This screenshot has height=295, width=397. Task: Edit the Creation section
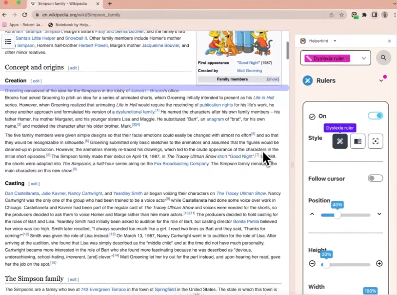pos(36,81)
